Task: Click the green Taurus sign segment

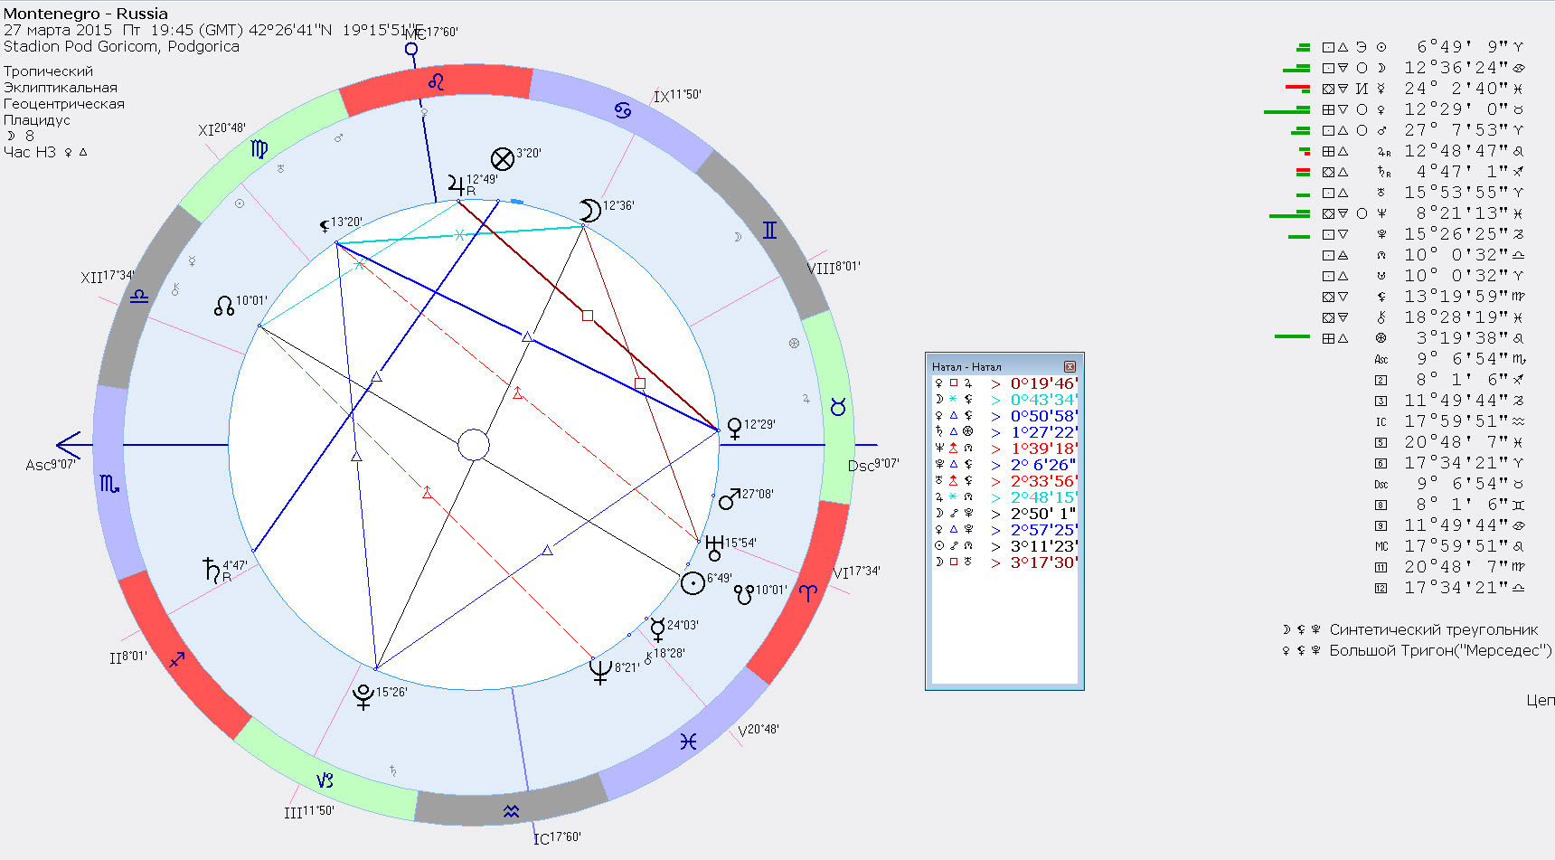Action: click(836, 407)
